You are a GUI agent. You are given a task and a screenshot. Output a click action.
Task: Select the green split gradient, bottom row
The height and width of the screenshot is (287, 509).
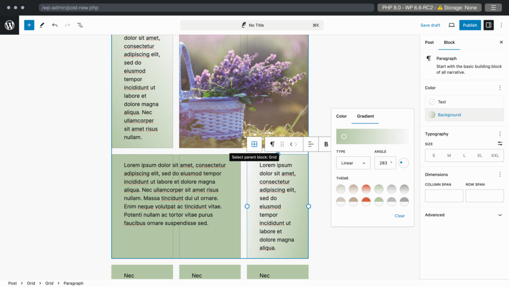coord(379,201)
